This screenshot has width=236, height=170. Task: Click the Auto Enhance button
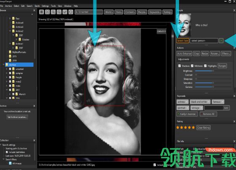point(184,54)
